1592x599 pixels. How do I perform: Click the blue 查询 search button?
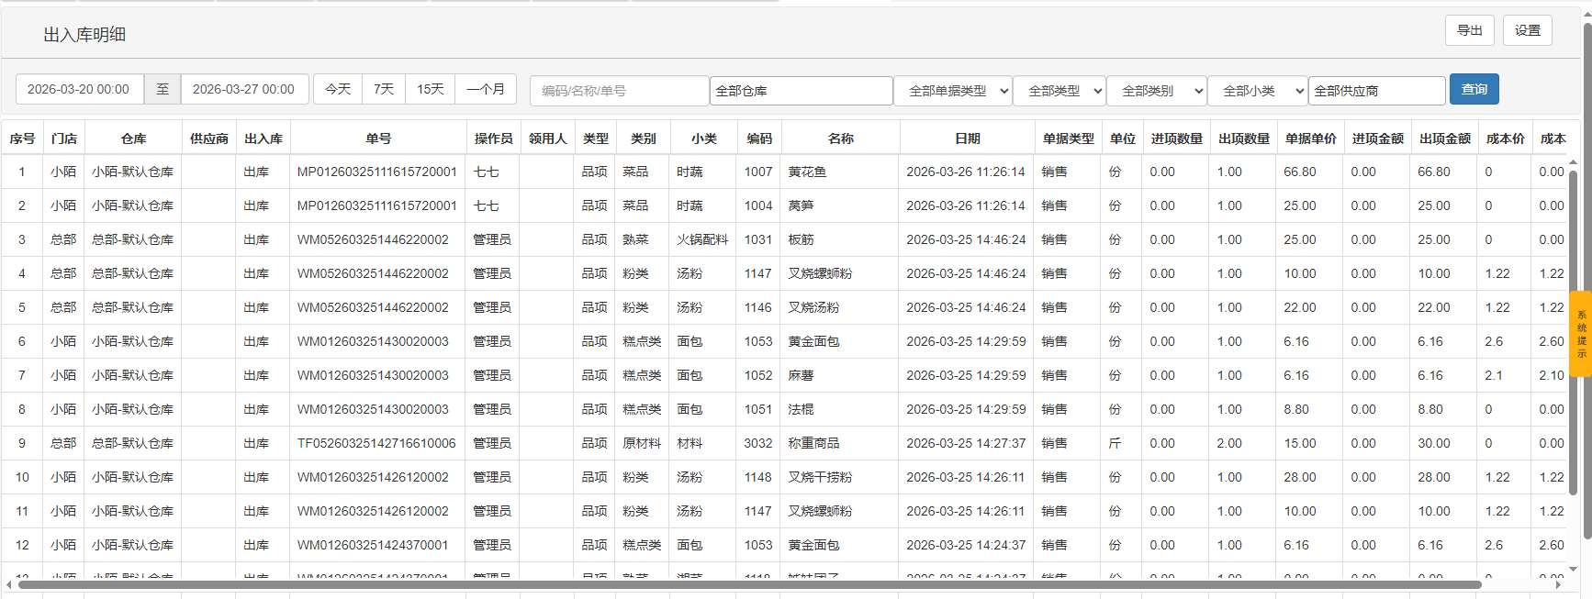pyautogui.click(x=1474, y=89)
